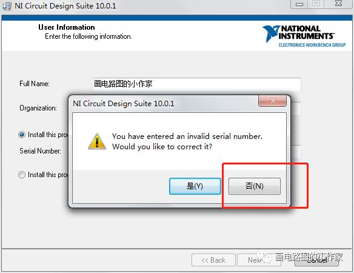Click the 'Organization:' label
354x273 pixels.
coord(38,108)
